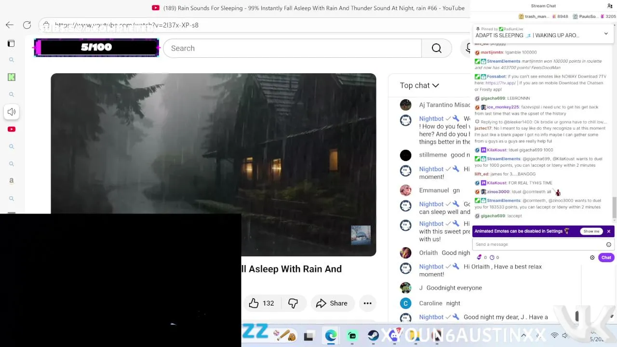Share the rain sounds video
Image resolution: width=617 pixels, height=347 pixels.
point(332,303)
